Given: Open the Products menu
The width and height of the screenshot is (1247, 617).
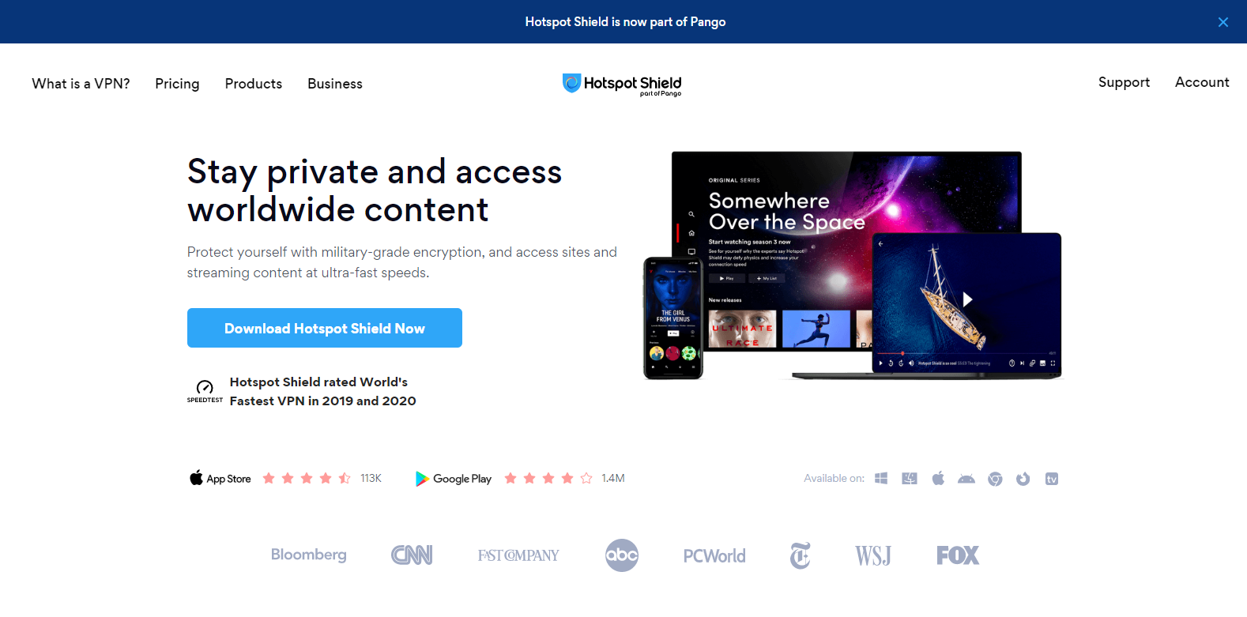Looking at the screenshot, I should click(254, 84).
